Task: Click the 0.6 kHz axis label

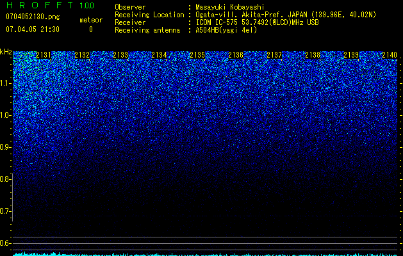Action: [x=5, y=243]
